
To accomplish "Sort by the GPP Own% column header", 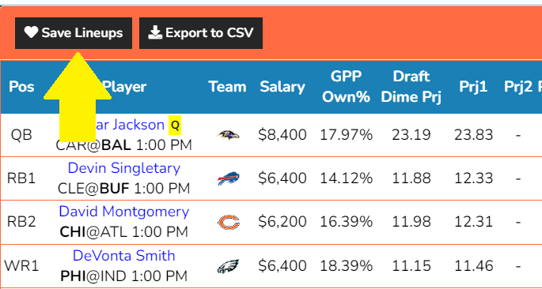I will [346, 87].
